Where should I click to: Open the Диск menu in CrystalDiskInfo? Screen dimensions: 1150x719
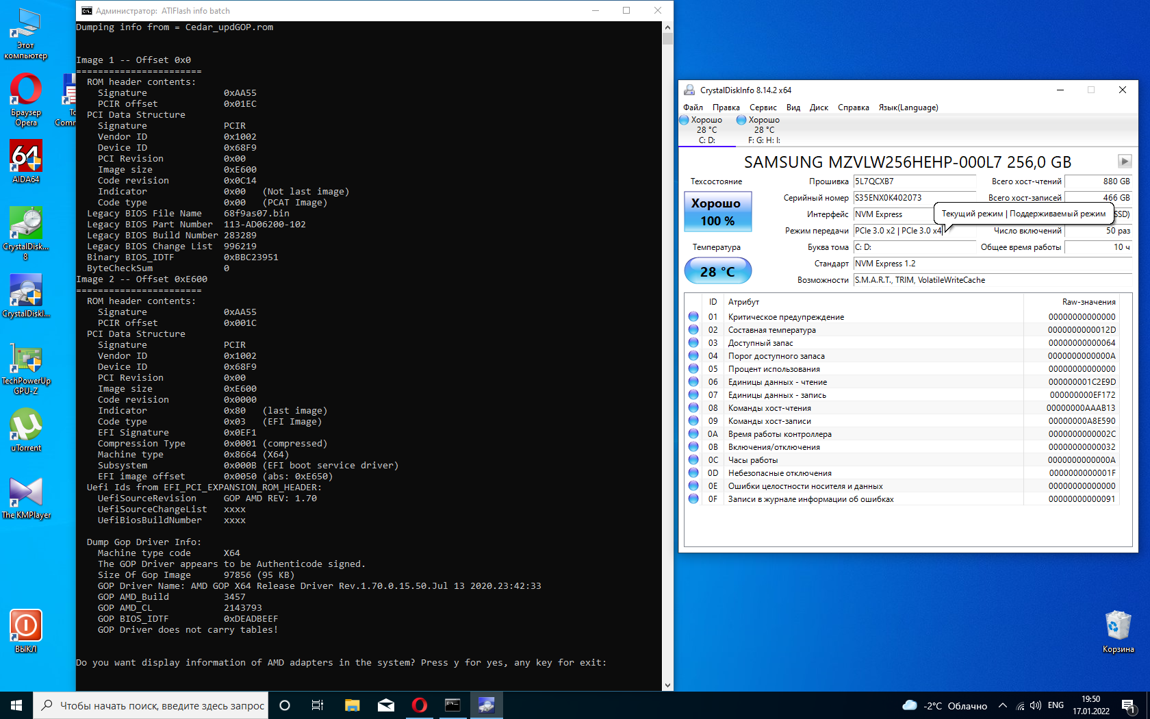(819, 108)
